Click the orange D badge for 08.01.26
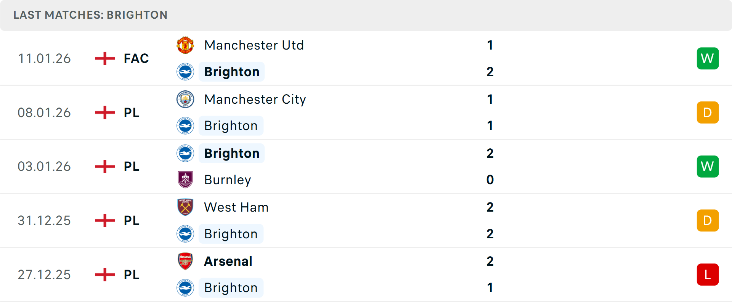Screen dimensions: 732x302 point(708,112)
